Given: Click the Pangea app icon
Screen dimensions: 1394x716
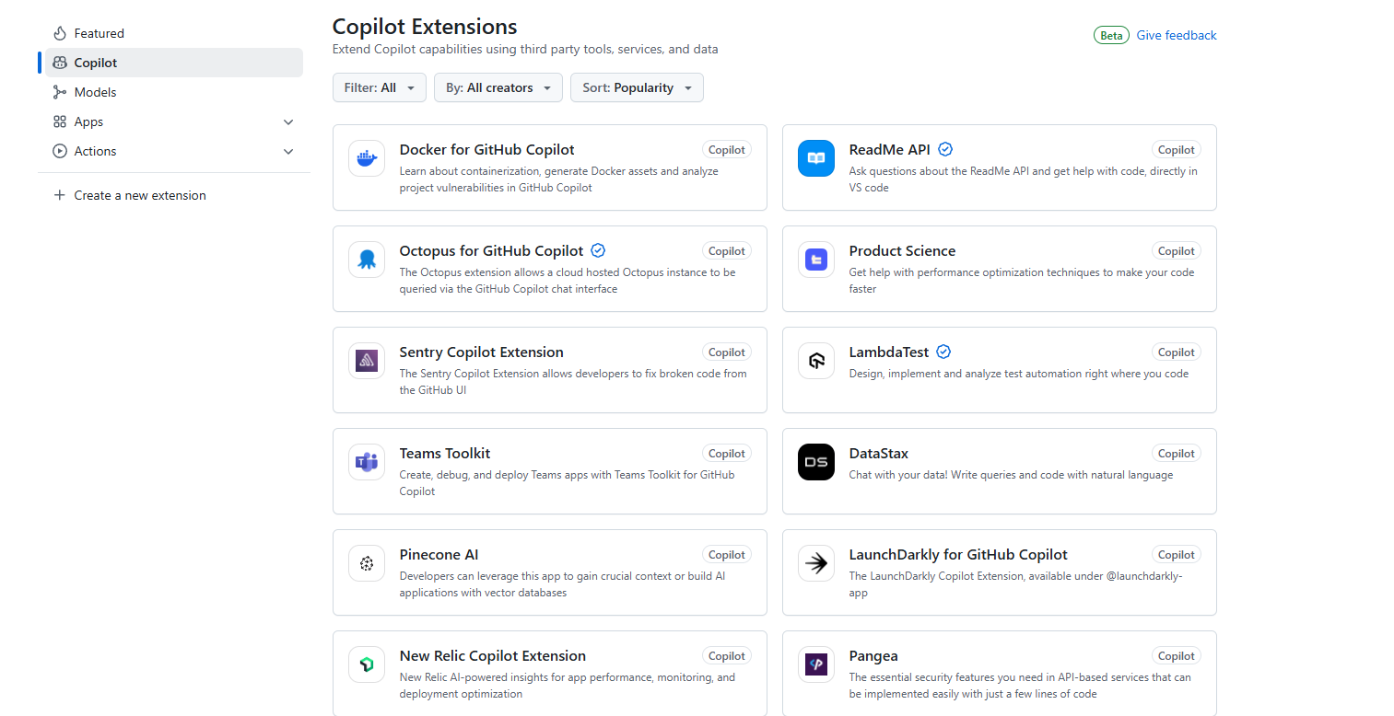Looking at the screenshot, I should (815, 664).
